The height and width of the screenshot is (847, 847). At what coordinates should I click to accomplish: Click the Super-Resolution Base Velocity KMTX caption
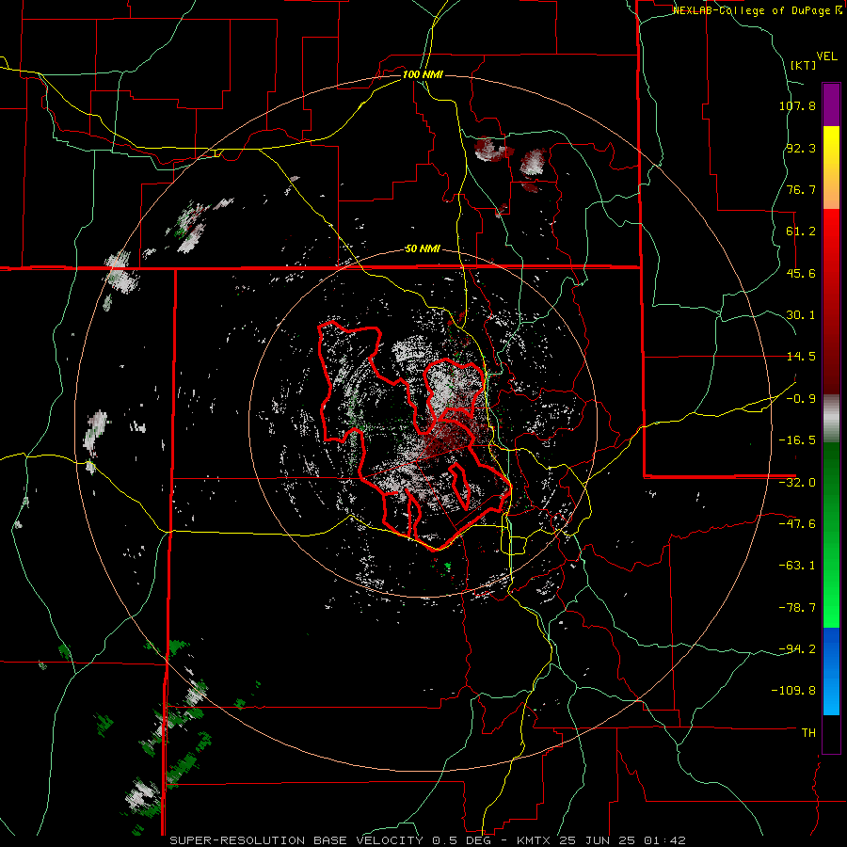pos(427,840)
